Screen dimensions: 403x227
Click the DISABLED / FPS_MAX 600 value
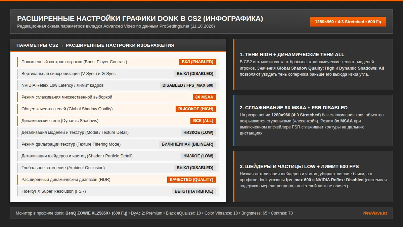coord(188,85)
